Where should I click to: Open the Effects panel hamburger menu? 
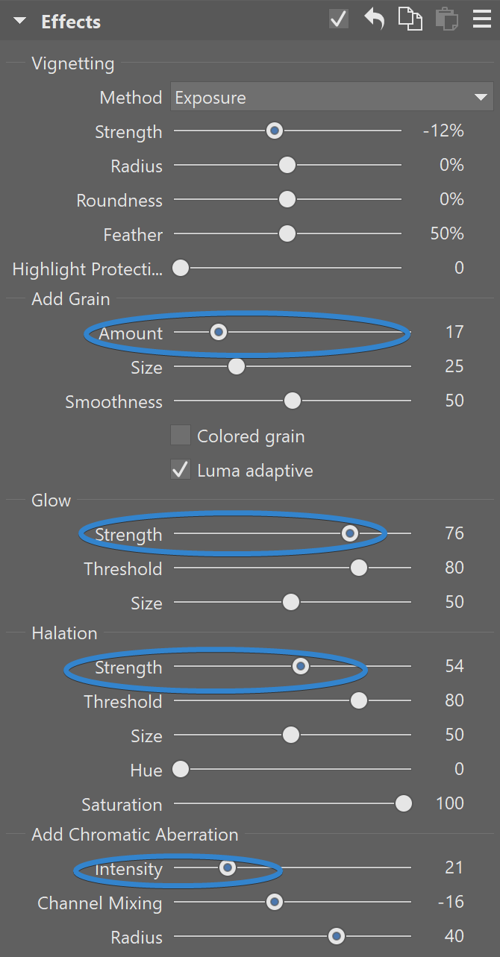tap(482, 19)
